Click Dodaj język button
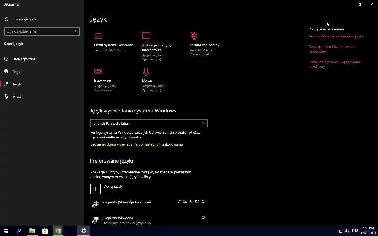Screen dimensions: 378x236 106,189
